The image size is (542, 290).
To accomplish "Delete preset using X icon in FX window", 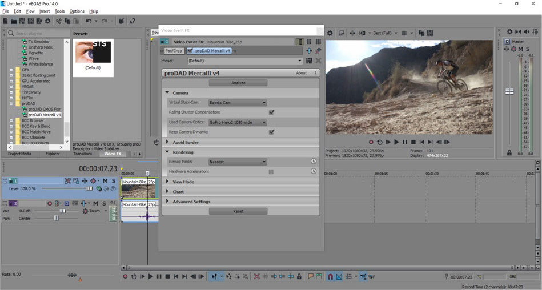I will click(318, 61).
